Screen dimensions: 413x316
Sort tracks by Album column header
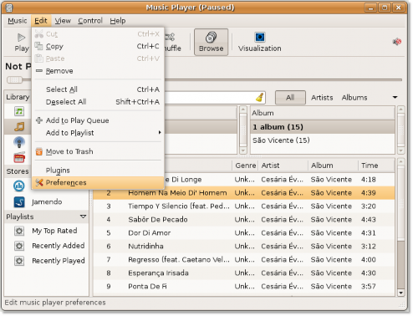(334, 166)
